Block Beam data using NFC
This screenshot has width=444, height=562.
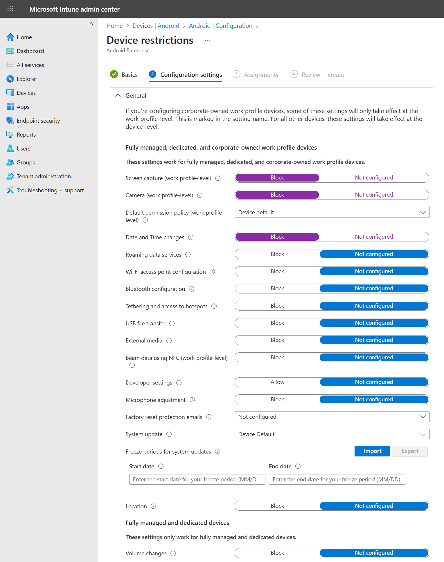[x=277, y=358]
